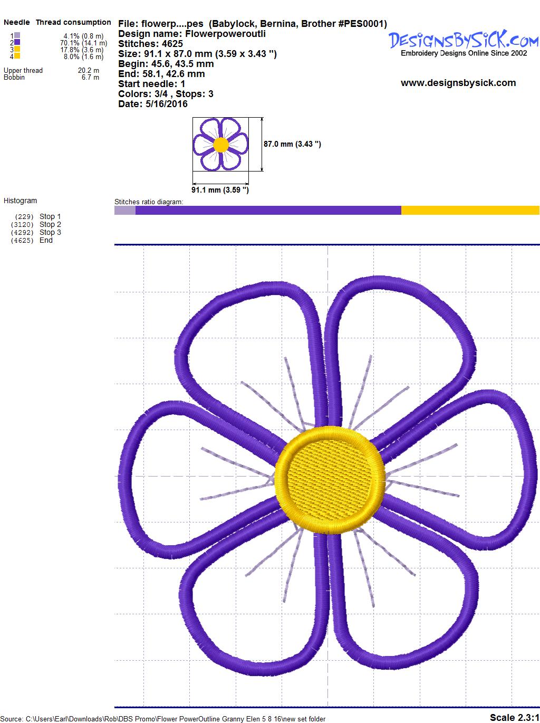Pick the needle 3 yellow swatch
The width and height of the screenshot is (540, 723).
click(x=17, y=49)
